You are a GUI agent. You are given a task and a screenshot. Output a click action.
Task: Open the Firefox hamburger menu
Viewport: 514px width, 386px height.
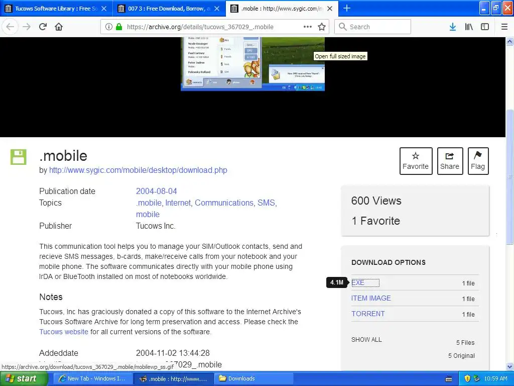pos(504,27)
